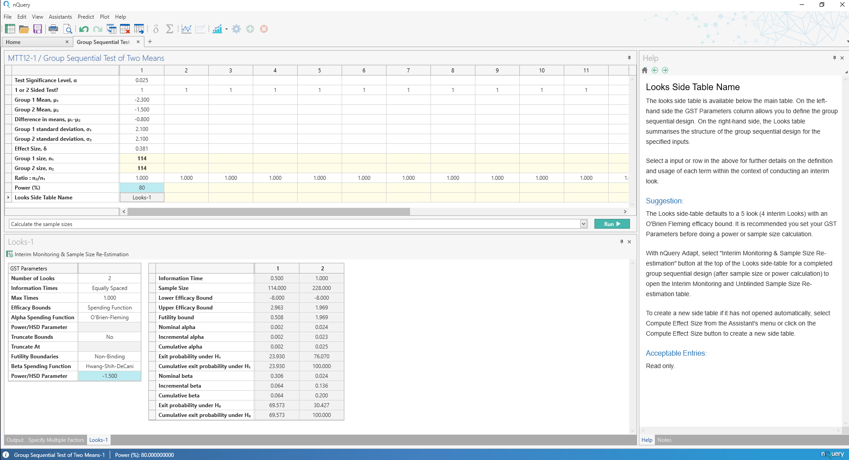Open a file with the folder icon
849x460 pixels.
pyautogui.click(x=24, y=29)
